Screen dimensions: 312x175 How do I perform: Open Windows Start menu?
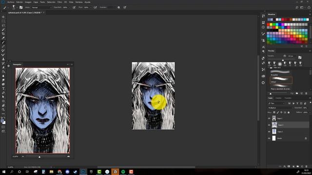pos(4,172)
